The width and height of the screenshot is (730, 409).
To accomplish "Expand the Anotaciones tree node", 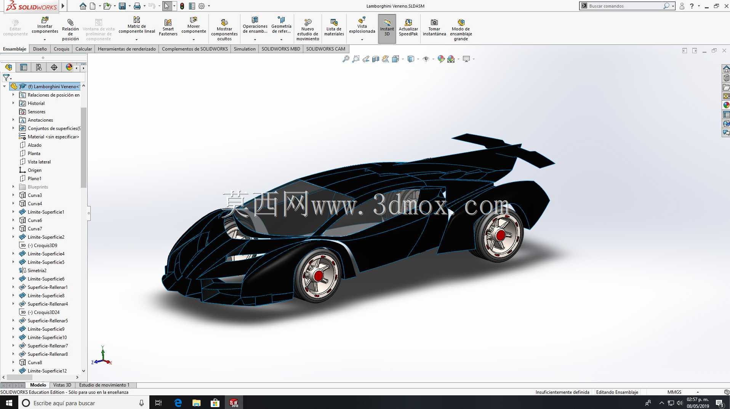I will click(x=13, y=120).
